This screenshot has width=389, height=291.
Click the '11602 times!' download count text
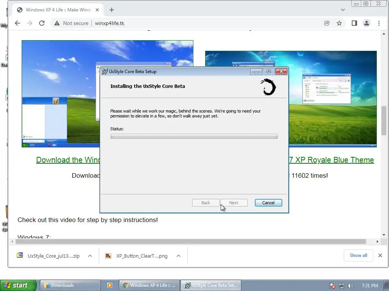[310, 175]
